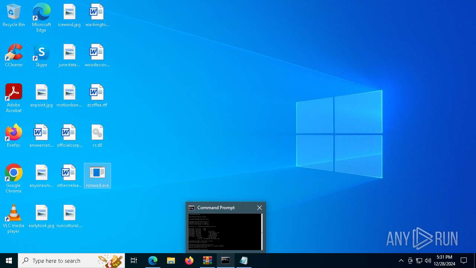The width and height of the screenshot is (476, 268).
Task: Open the last pinned taskbar app icon
Action: pos(244,261)
